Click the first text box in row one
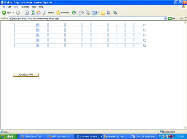The image size is (187, 139). coord(43,25)
